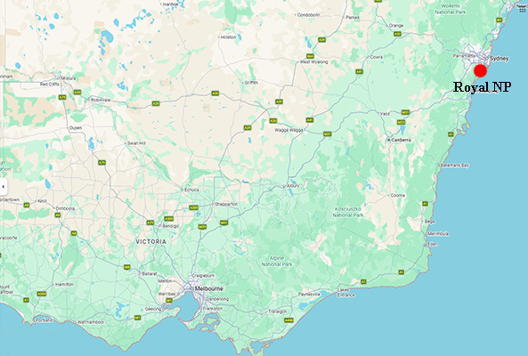528x356 pixels.
Task: Click the Cooma town label
Action: pos(398,195)
